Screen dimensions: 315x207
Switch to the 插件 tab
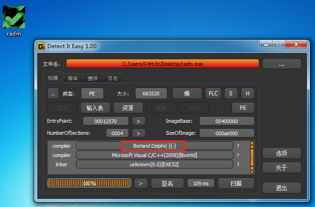[93, 78]
